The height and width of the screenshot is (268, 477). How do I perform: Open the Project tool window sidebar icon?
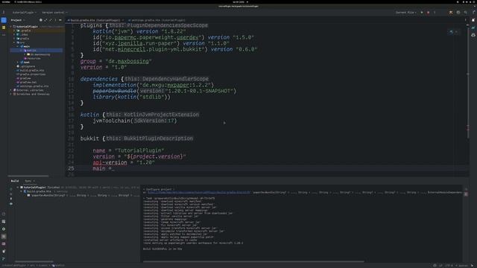pos(4,20)
